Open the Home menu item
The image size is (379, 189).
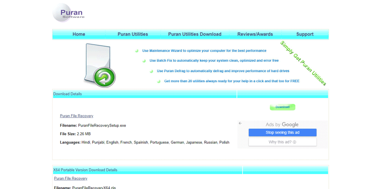[79, 34]
